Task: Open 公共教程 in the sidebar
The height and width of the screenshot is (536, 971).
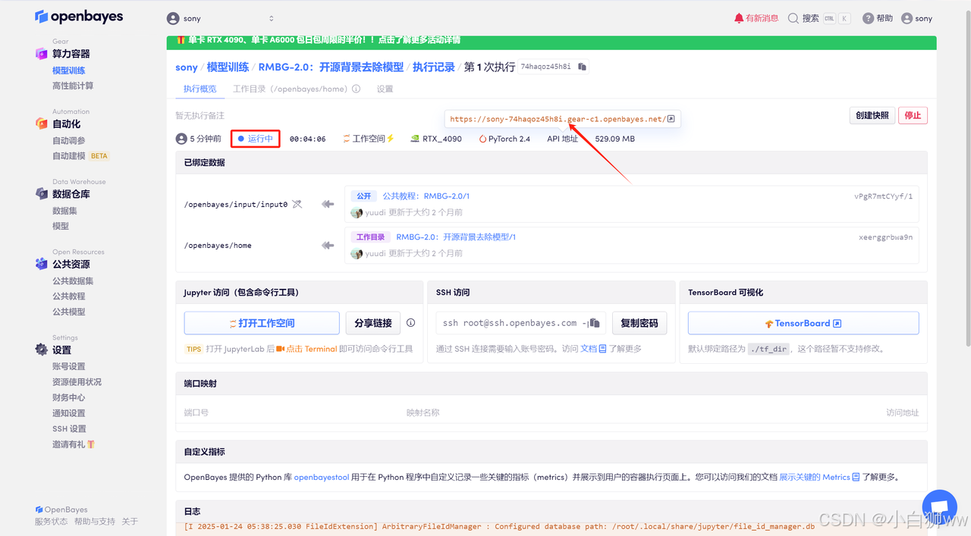Action: 69,296
